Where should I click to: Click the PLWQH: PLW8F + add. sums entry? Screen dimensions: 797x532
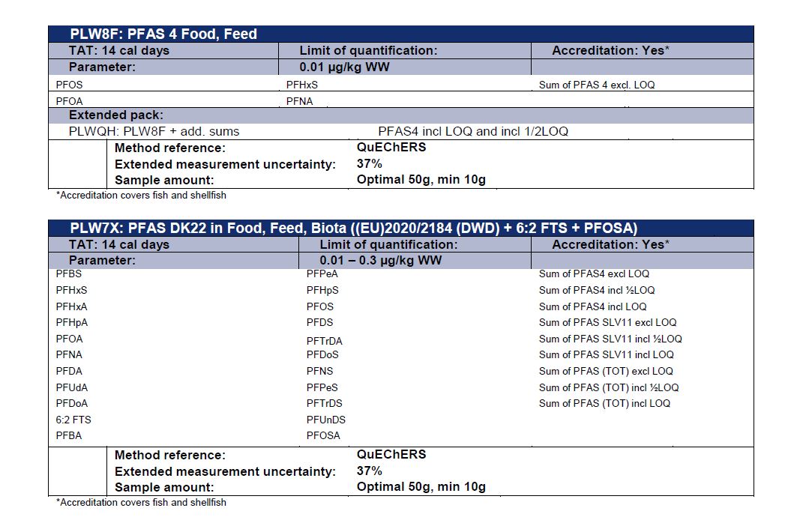point(154,131)
